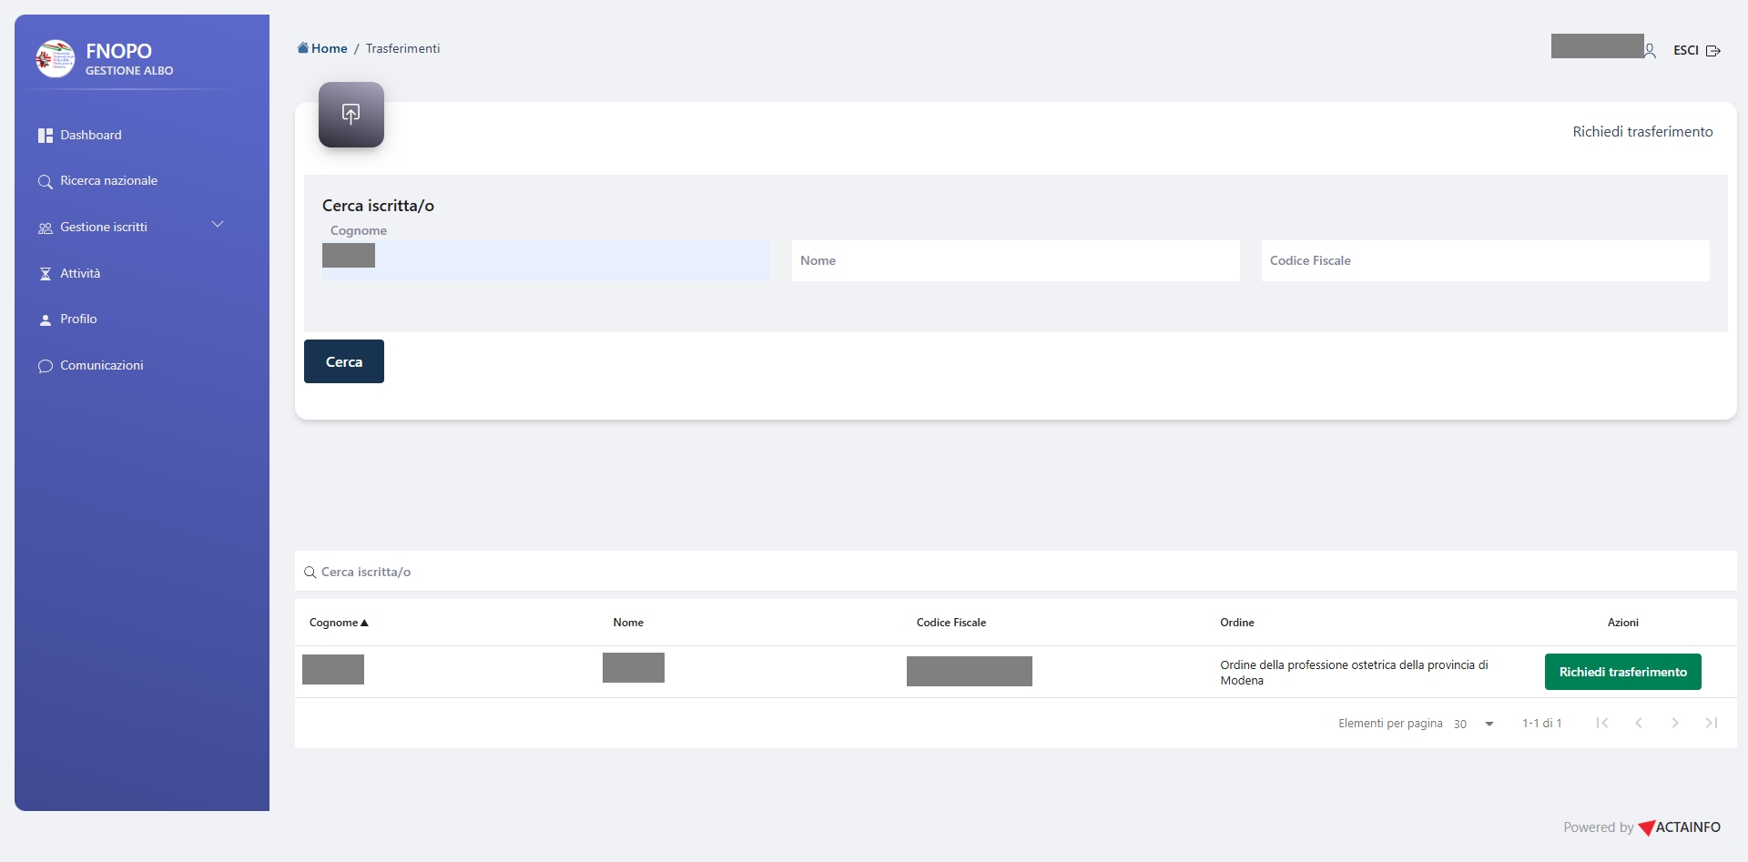Navigate to Home via the breadcrumb
1748x862 pixels.
[x=329, y=48]
